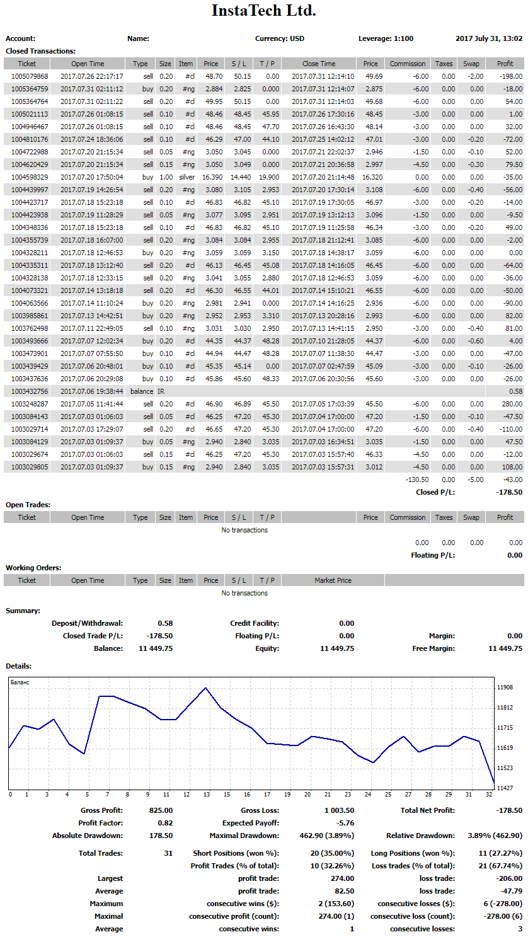Click the "Credit Facility:" label
Viewport: 528px width, 937px height.
pos(255,623)
